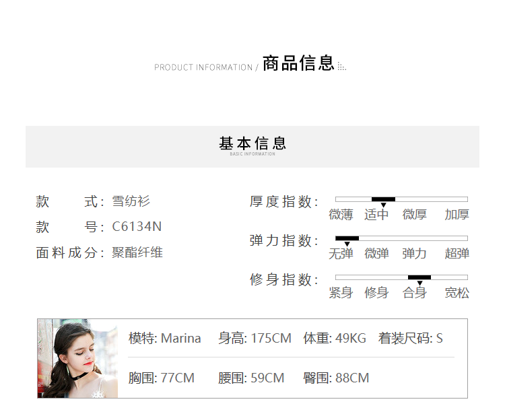Click the style number C6134N
Viewport: 505px width, 412px height.
click(137, 227)
